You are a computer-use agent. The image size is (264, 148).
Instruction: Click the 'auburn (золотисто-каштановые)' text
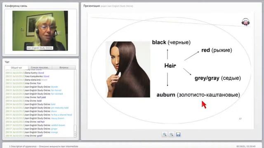198,95
